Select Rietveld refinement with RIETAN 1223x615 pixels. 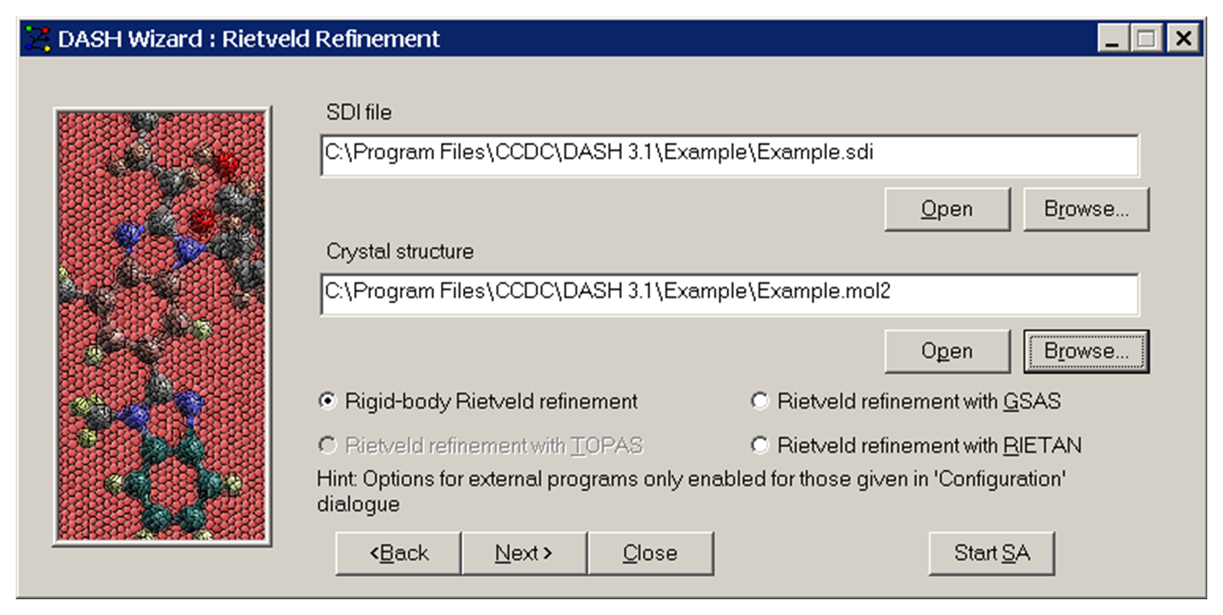click(760, 445)
